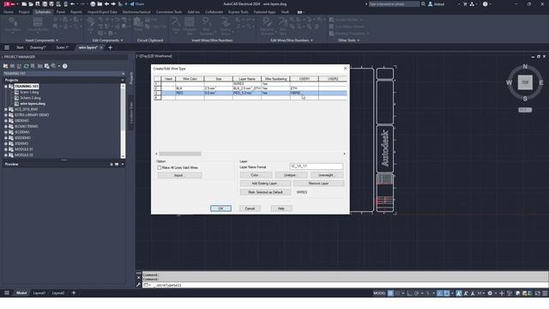Screen dimensions: 549x309
Task: Click the wire grid horizontal scrollbar thumb
Action: [x=180, y=154]
